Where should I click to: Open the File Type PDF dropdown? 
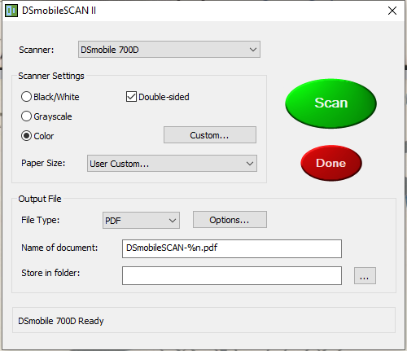[141, 220]
